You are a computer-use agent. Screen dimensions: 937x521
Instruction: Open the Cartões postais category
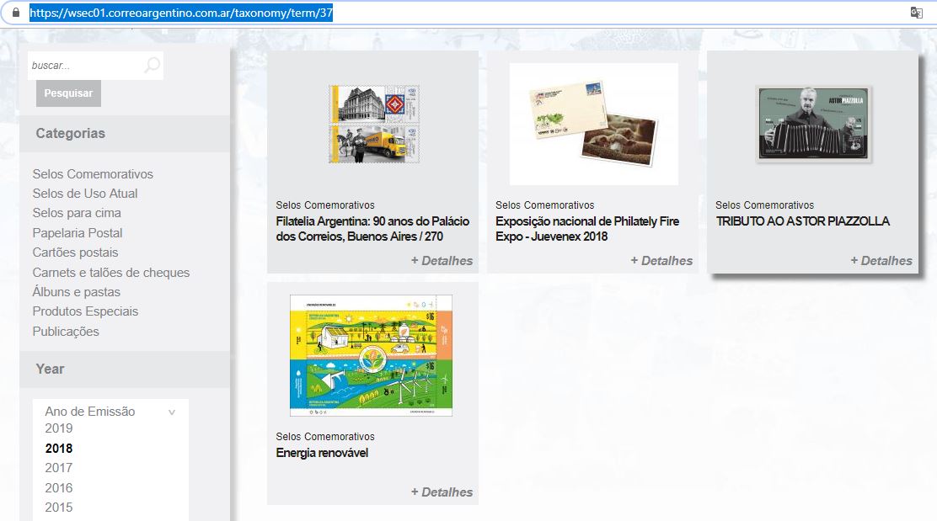click(x=75, y=253)
